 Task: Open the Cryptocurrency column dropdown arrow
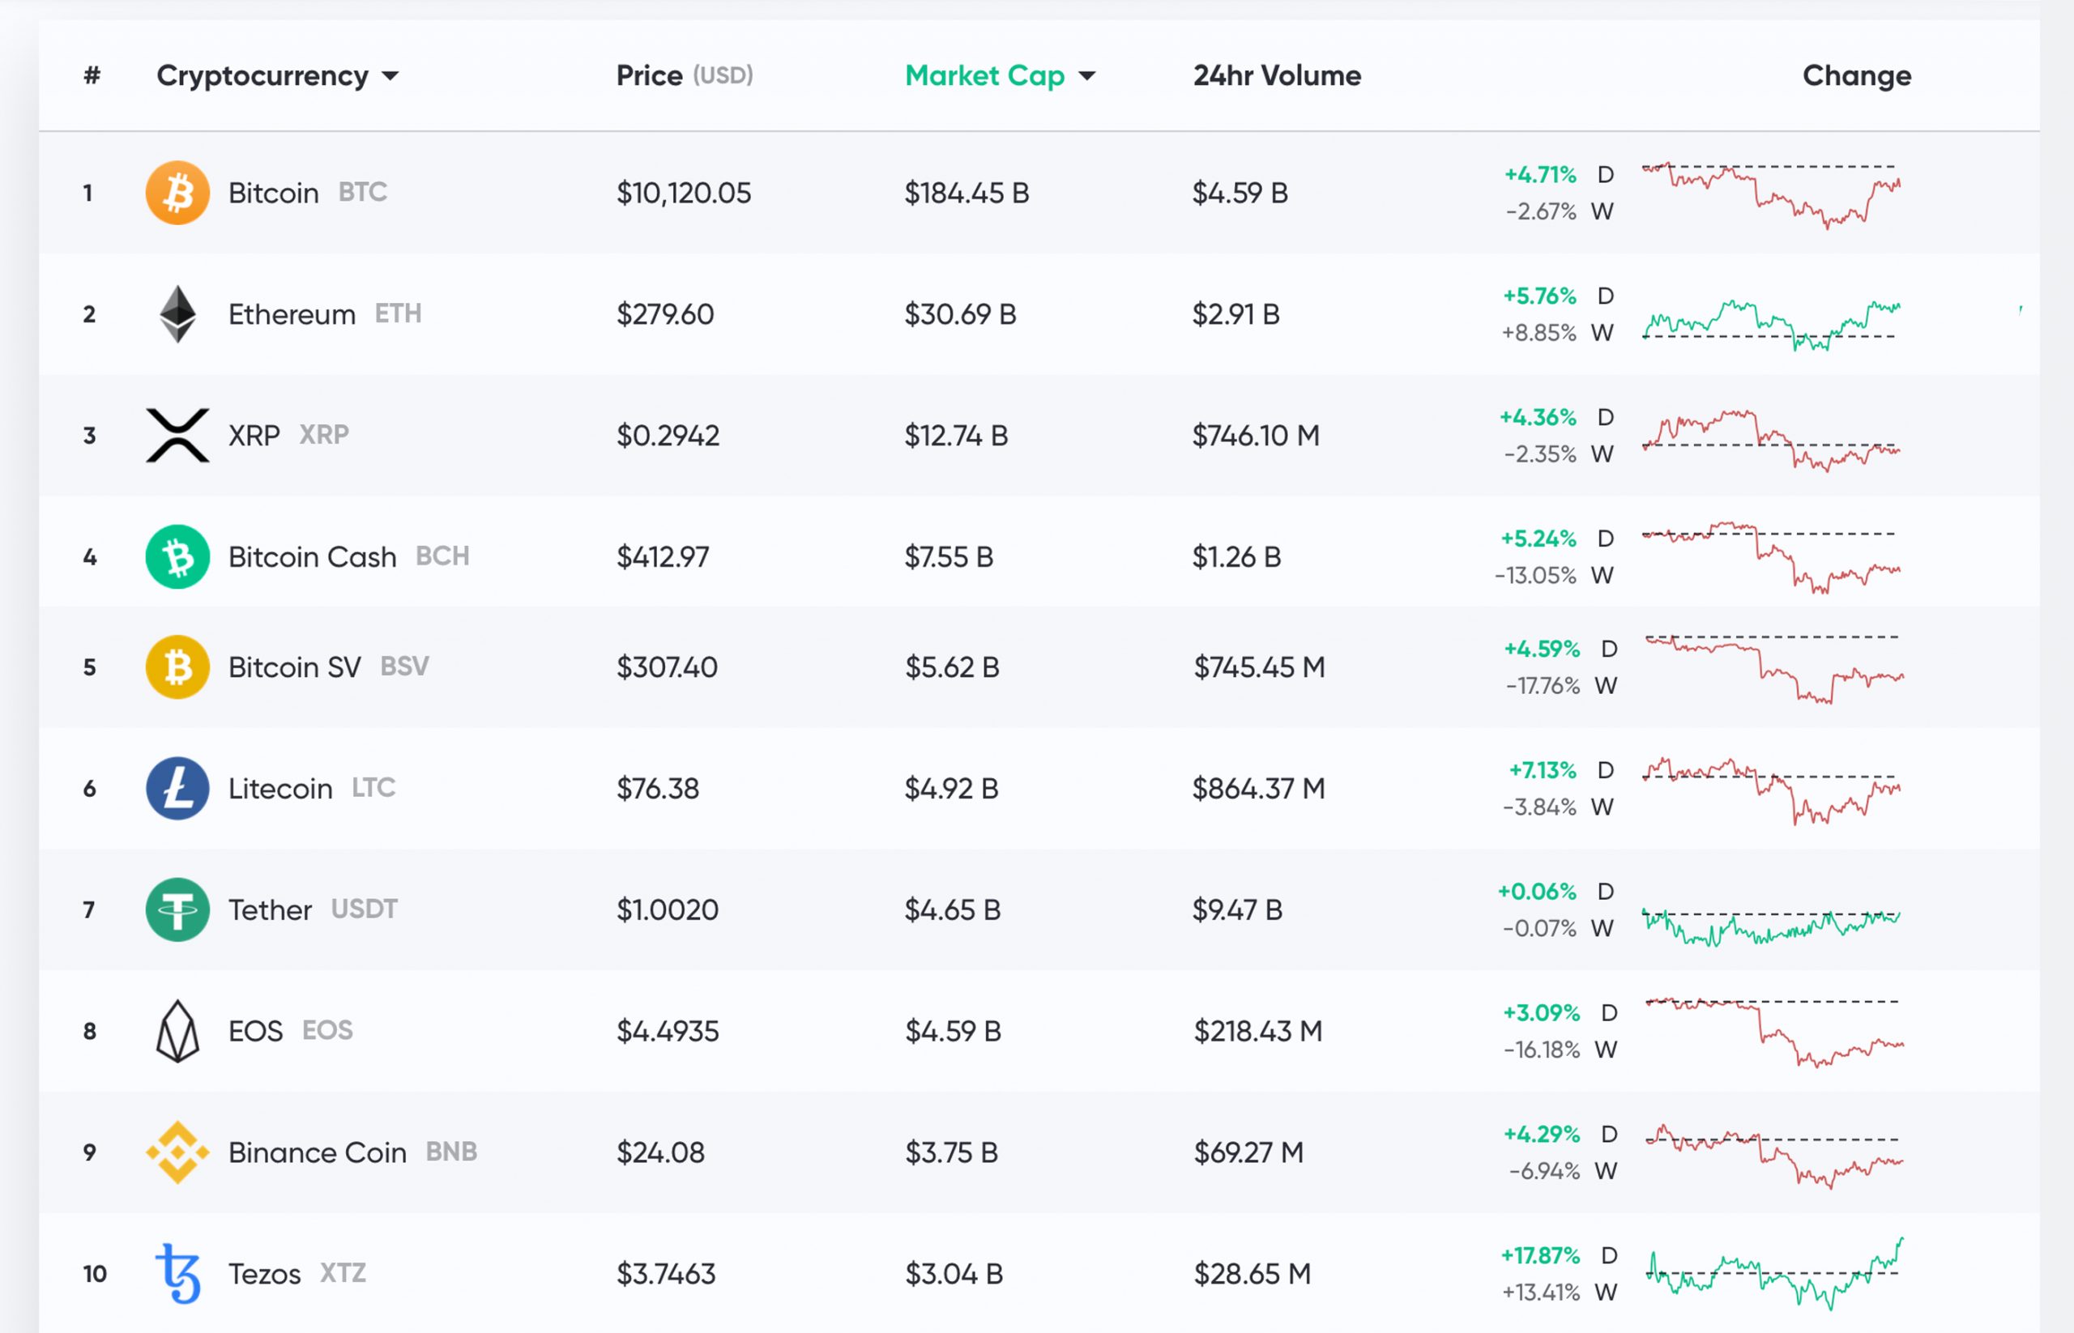click(390, 76)
